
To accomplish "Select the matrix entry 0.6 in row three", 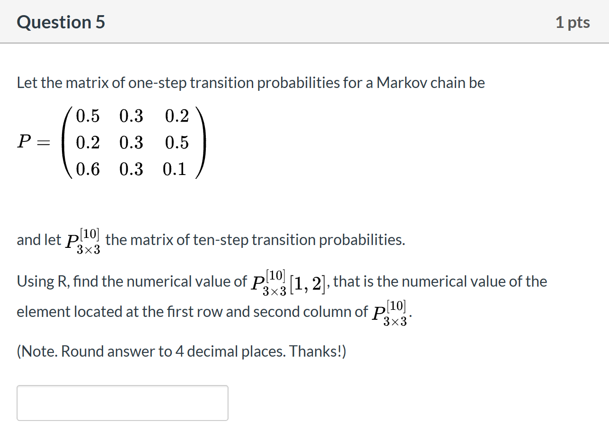I will click(x=88, y=170).
